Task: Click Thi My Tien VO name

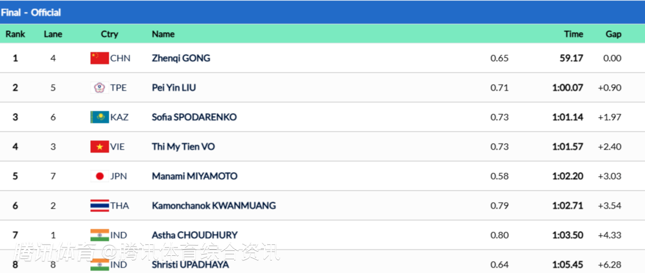Action: (182, 147)
